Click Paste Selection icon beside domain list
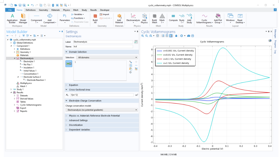The height and width of the screenshot is (157, 279). (131, 69)
